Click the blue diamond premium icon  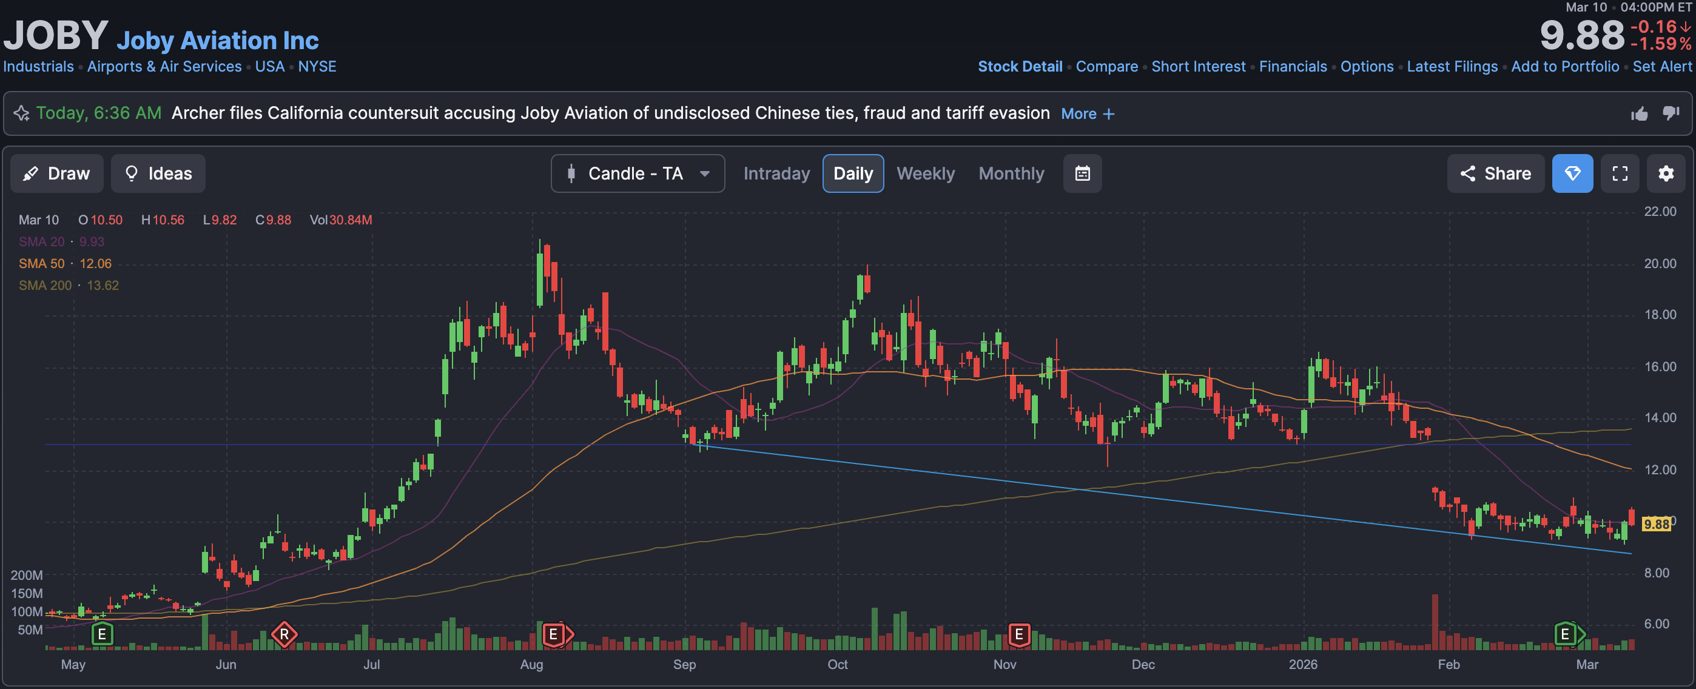click(x=1572, y=173)
